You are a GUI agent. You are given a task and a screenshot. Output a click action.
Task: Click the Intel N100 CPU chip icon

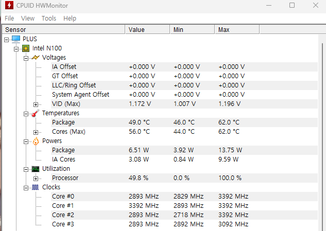pyautogui.click(x=26, y=48)
